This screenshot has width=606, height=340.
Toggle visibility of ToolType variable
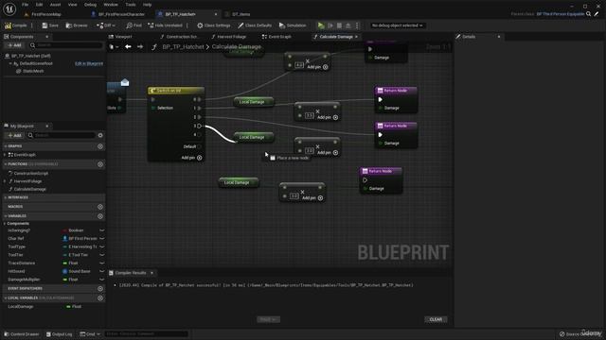pos(101,246)
